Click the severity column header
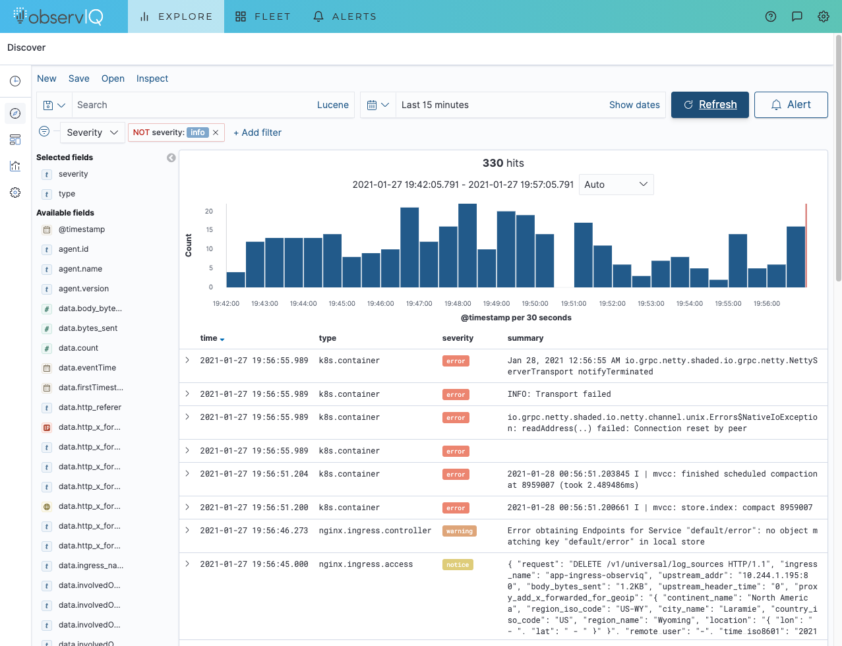This screenshot has height=646, width=842. (458, 338)
